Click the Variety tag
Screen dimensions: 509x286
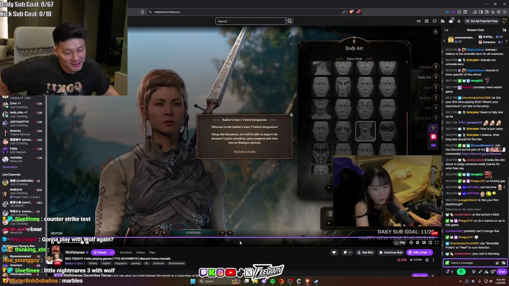(93, 263)
